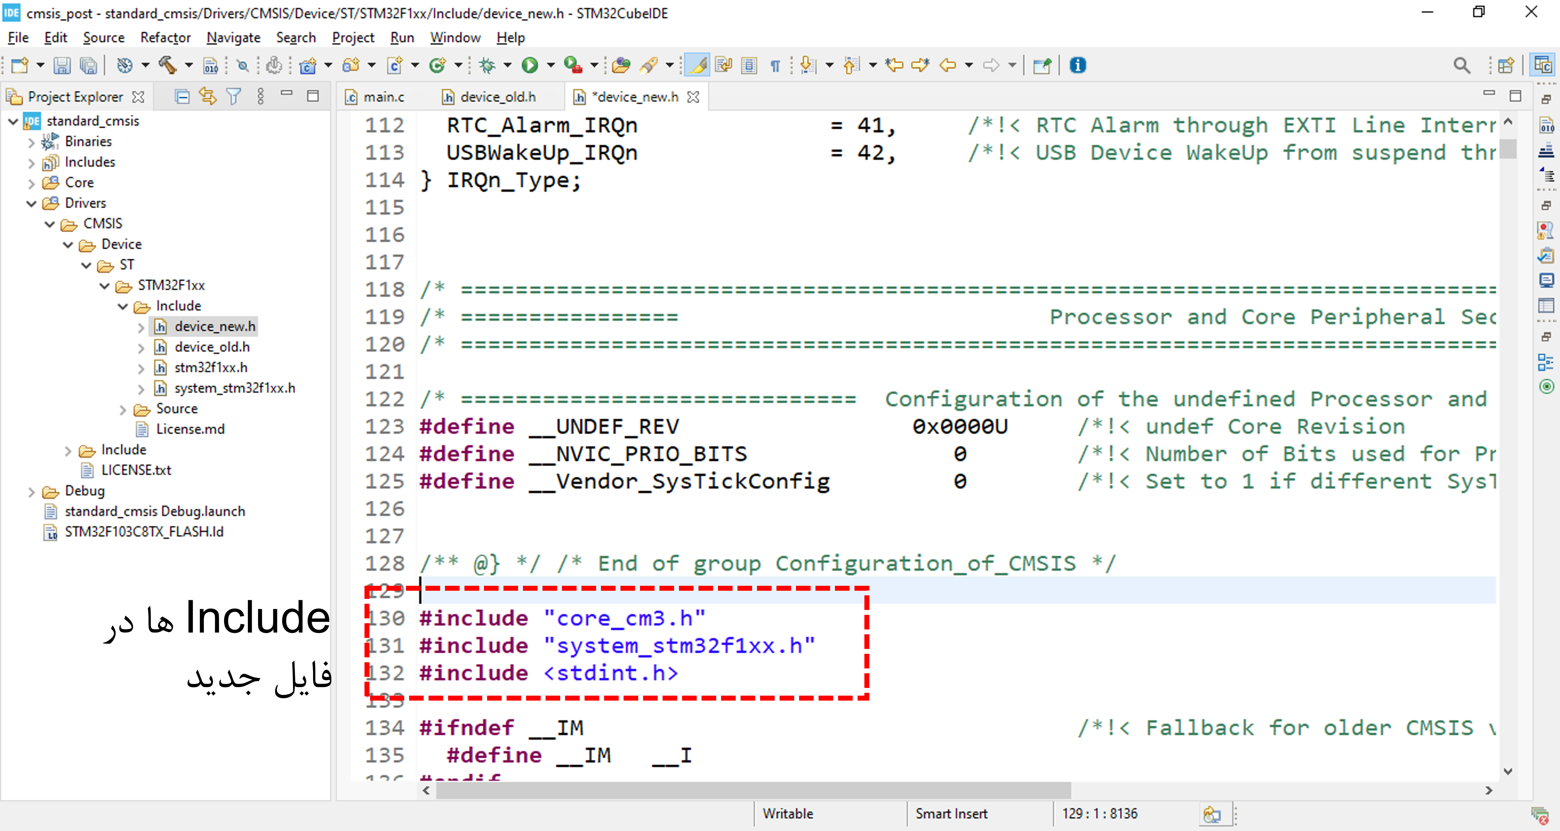Click the Run External Tools icon
This screenshot has width=1560, height=831.
point(573,65)
